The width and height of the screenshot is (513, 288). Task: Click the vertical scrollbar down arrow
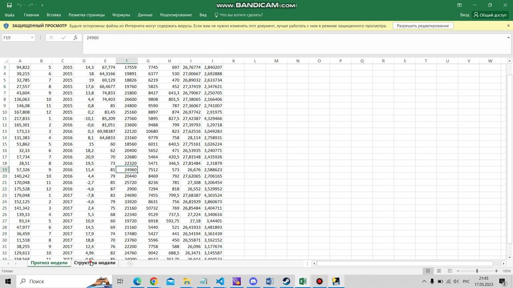(x=509, y=257)
